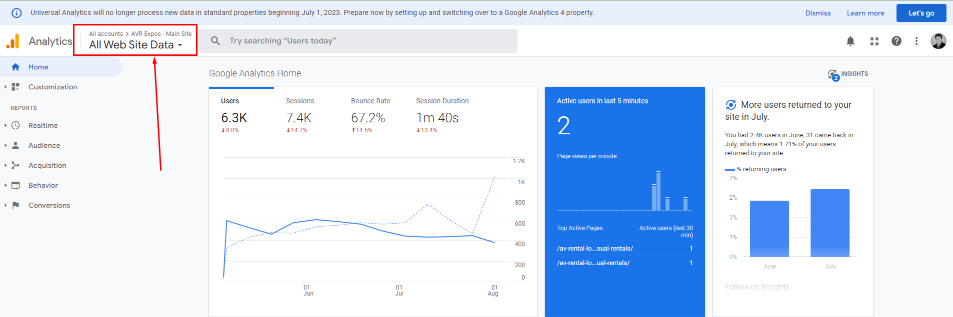The height and width of the screenshot is (317, 953).
Task: Open the help question mark icon
Action: pos(896,41)
